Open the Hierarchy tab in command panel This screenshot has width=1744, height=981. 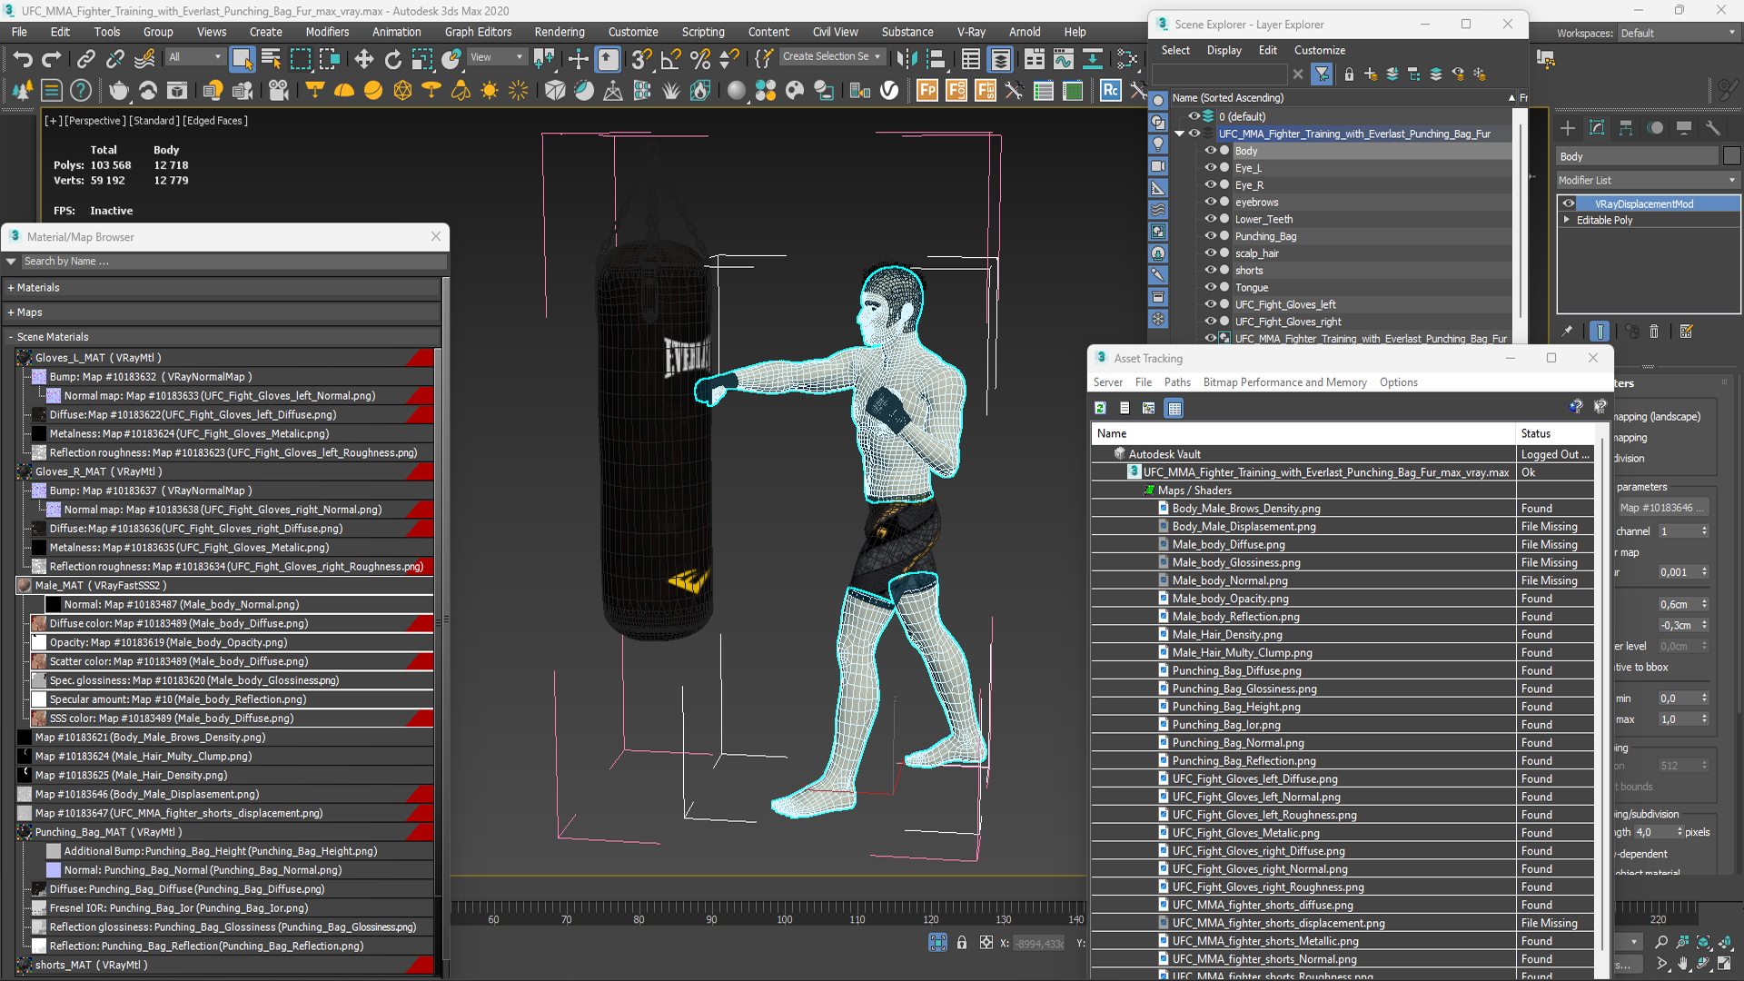click(1626, 128)
